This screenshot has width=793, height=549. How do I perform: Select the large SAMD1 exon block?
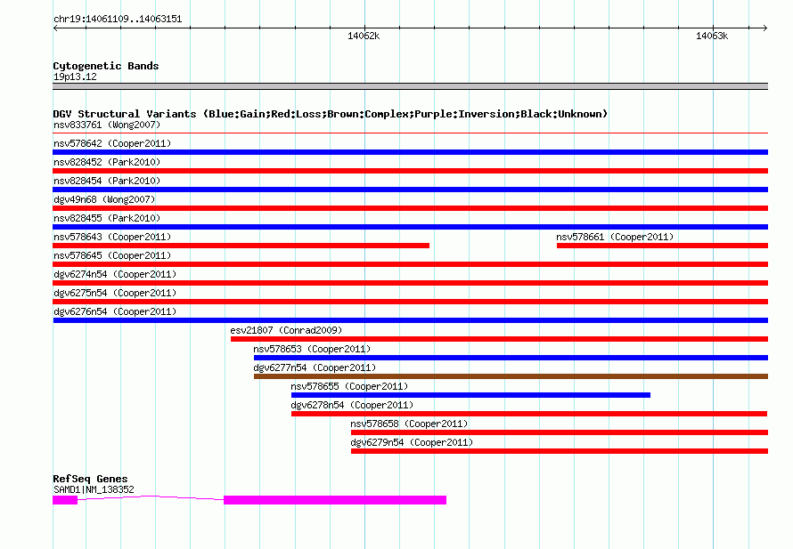pos(335,500)
